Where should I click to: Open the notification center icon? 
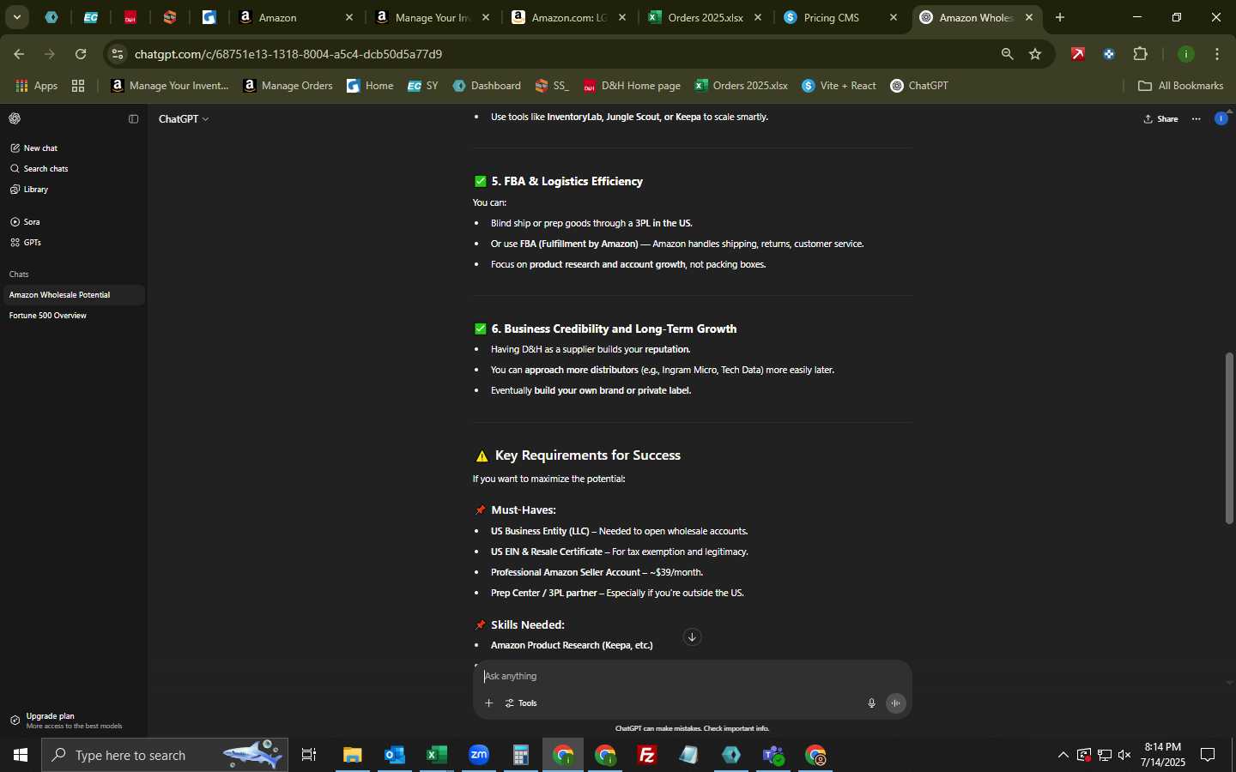1208,755
